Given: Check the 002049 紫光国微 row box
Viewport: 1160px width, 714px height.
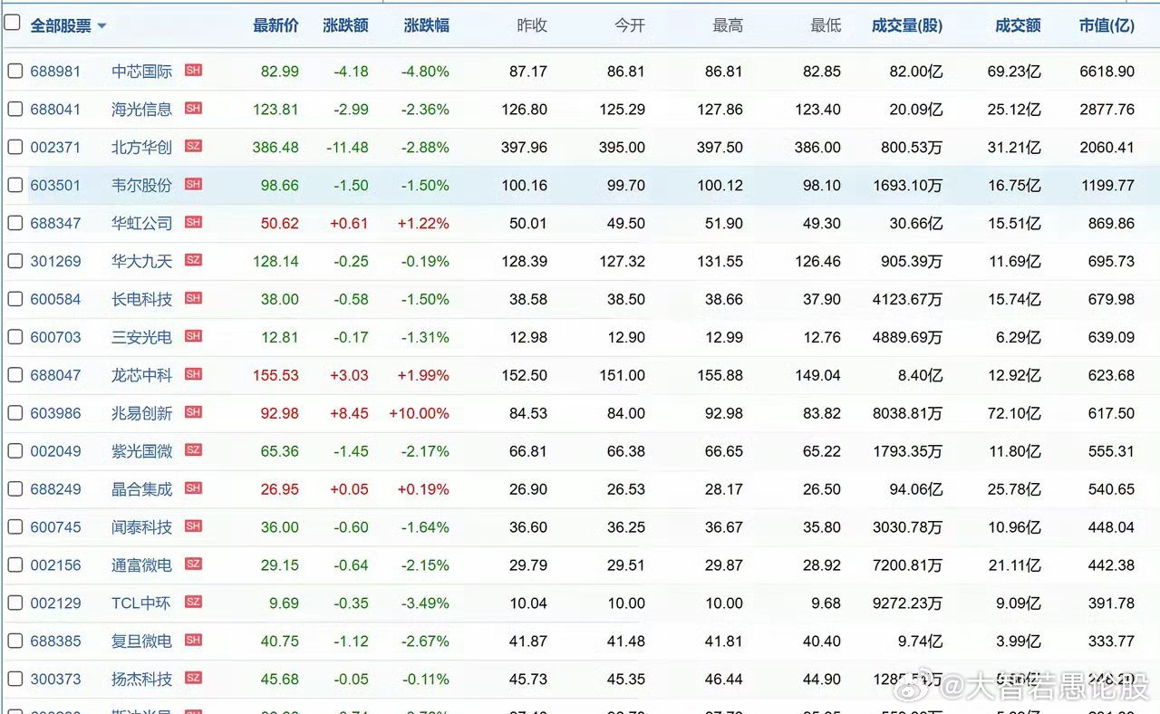Looking at the screenshot, I should click(x=14, y=451).
